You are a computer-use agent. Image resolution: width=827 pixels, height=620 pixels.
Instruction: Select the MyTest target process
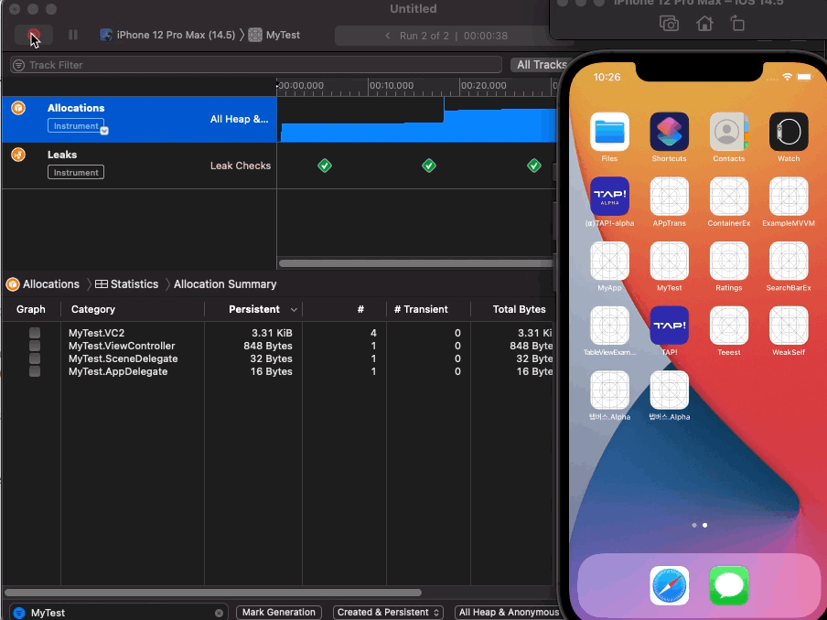click(x=274, y=35)
